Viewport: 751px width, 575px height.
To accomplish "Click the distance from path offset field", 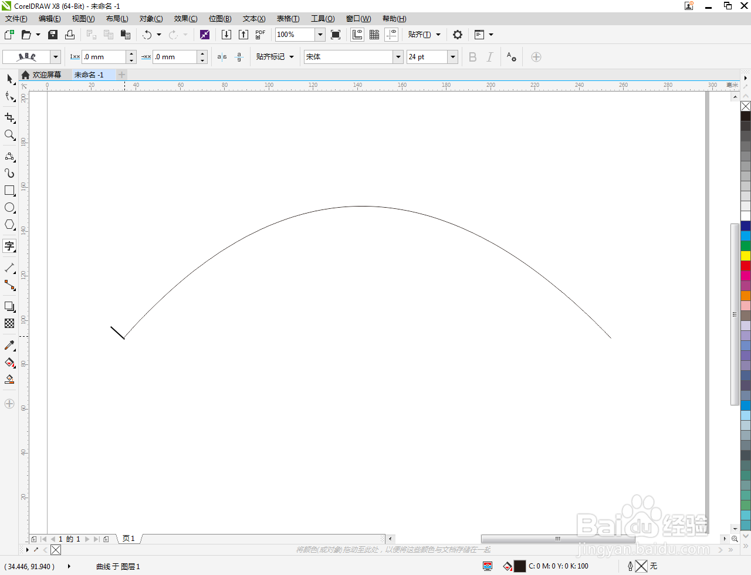I will pos(104,57).
